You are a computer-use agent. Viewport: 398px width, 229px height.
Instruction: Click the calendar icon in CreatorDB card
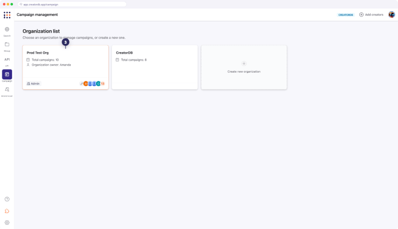(117, 60)
